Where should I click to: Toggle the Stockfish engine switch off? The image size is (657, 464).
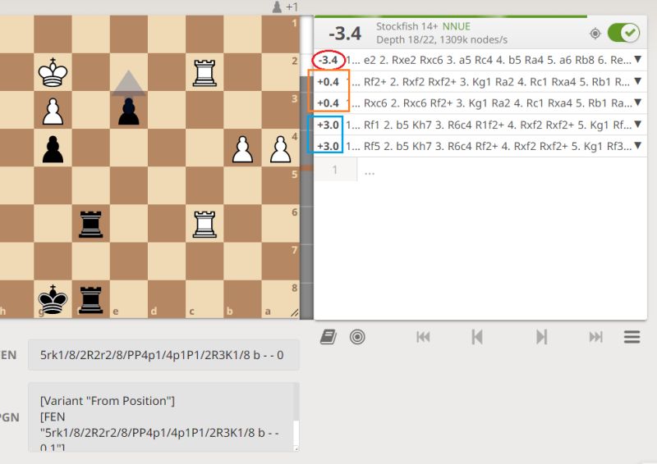tap(623, 33)
